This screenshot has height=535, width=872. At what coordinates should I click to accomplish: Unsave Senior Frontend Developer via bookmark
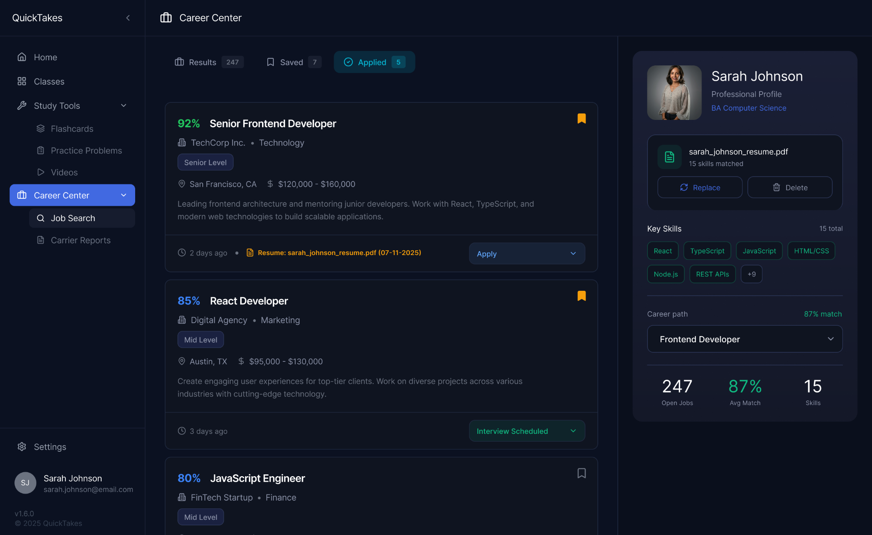point(582,119)
